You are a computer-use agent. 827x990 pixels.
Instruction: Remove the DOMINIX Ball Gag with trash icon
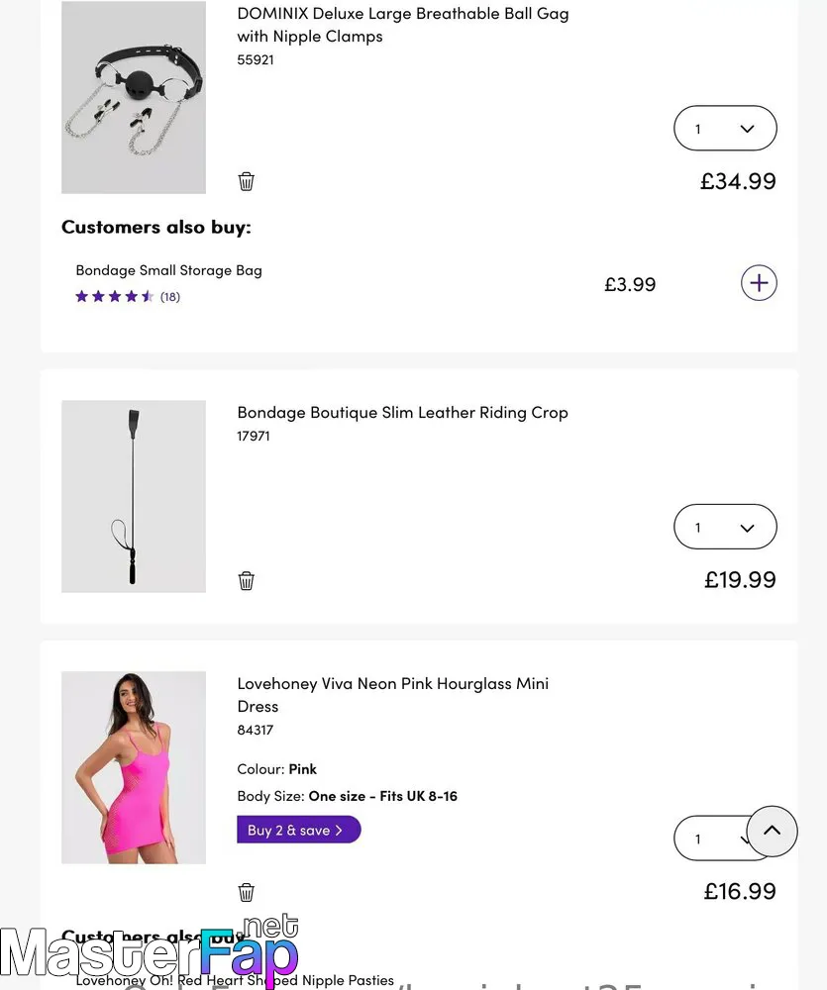[x=246, y=181]
